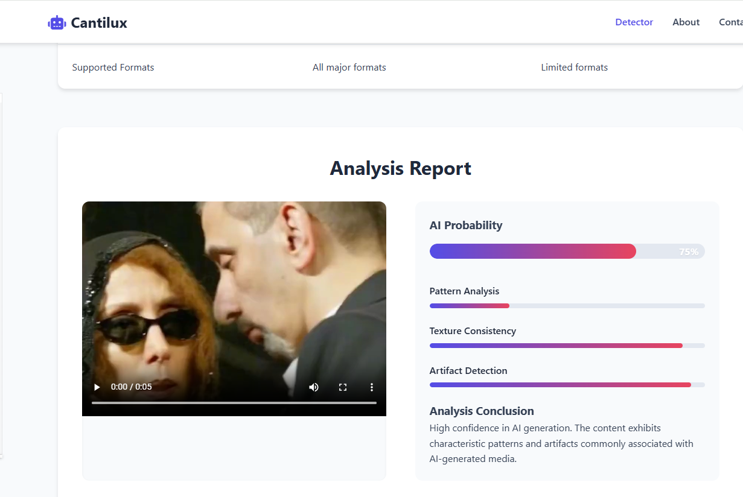Click the Pattern Analysis progress bar
The height and width of the screenshot is (497, 743).
[566, 306]
